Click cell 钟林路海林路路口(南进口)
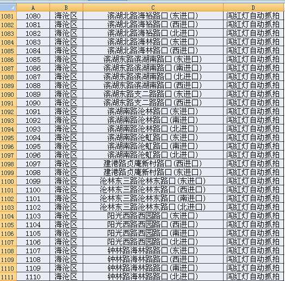This screenshot has height=281, width=285. [153, 268]
